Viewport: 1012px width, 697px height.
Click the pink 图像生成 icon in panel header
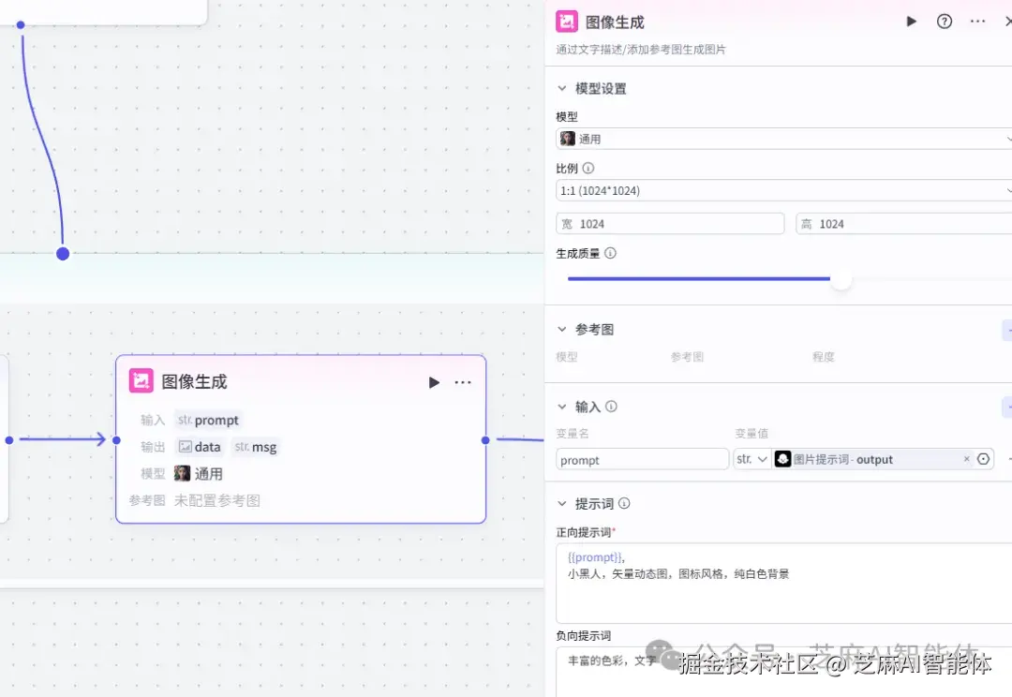(x=566, y=21)
